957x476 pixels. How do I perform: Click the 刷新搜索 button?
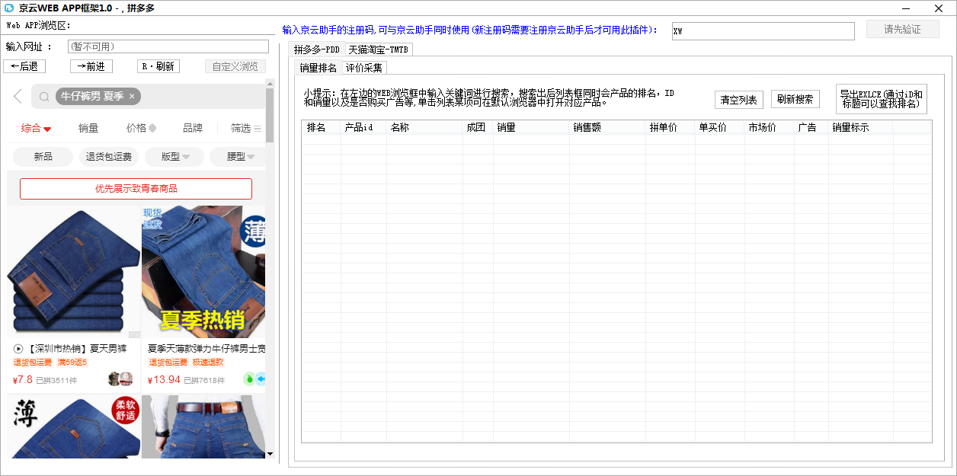(x=795, y=99)
